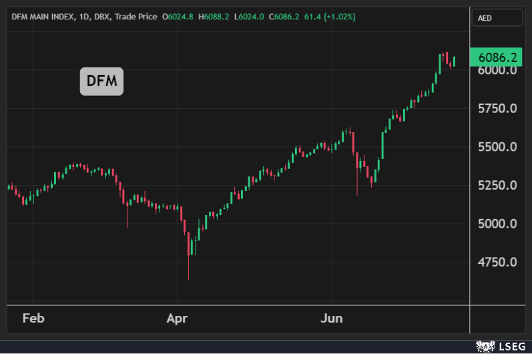Select the 5000.0 price axis label
532x354 pixels.
499,224
